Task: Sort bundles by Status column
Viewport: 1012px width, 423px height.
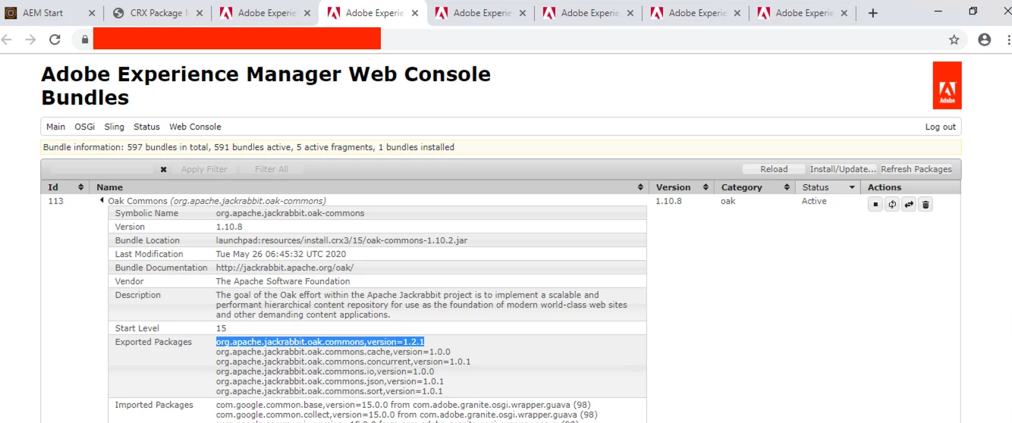Action: 827,187
